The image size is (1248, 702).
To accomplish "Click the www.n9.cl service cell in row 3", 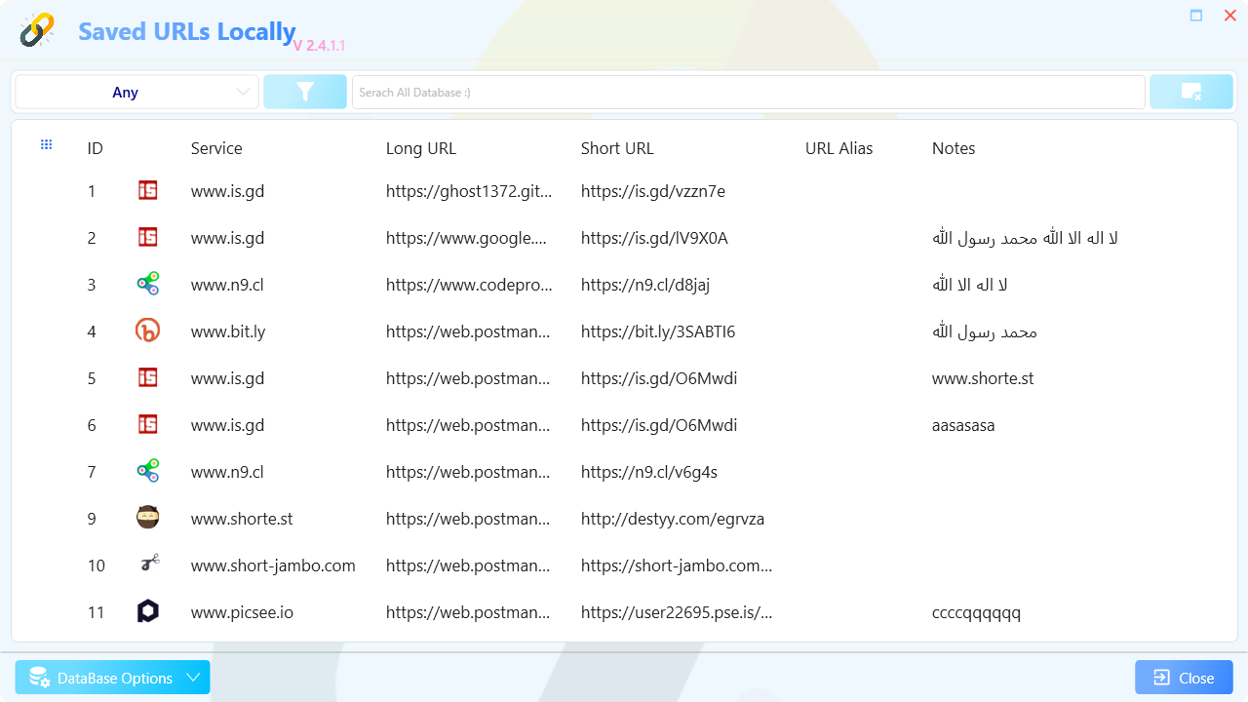I will pyautogui.click(x=227, y=285).
